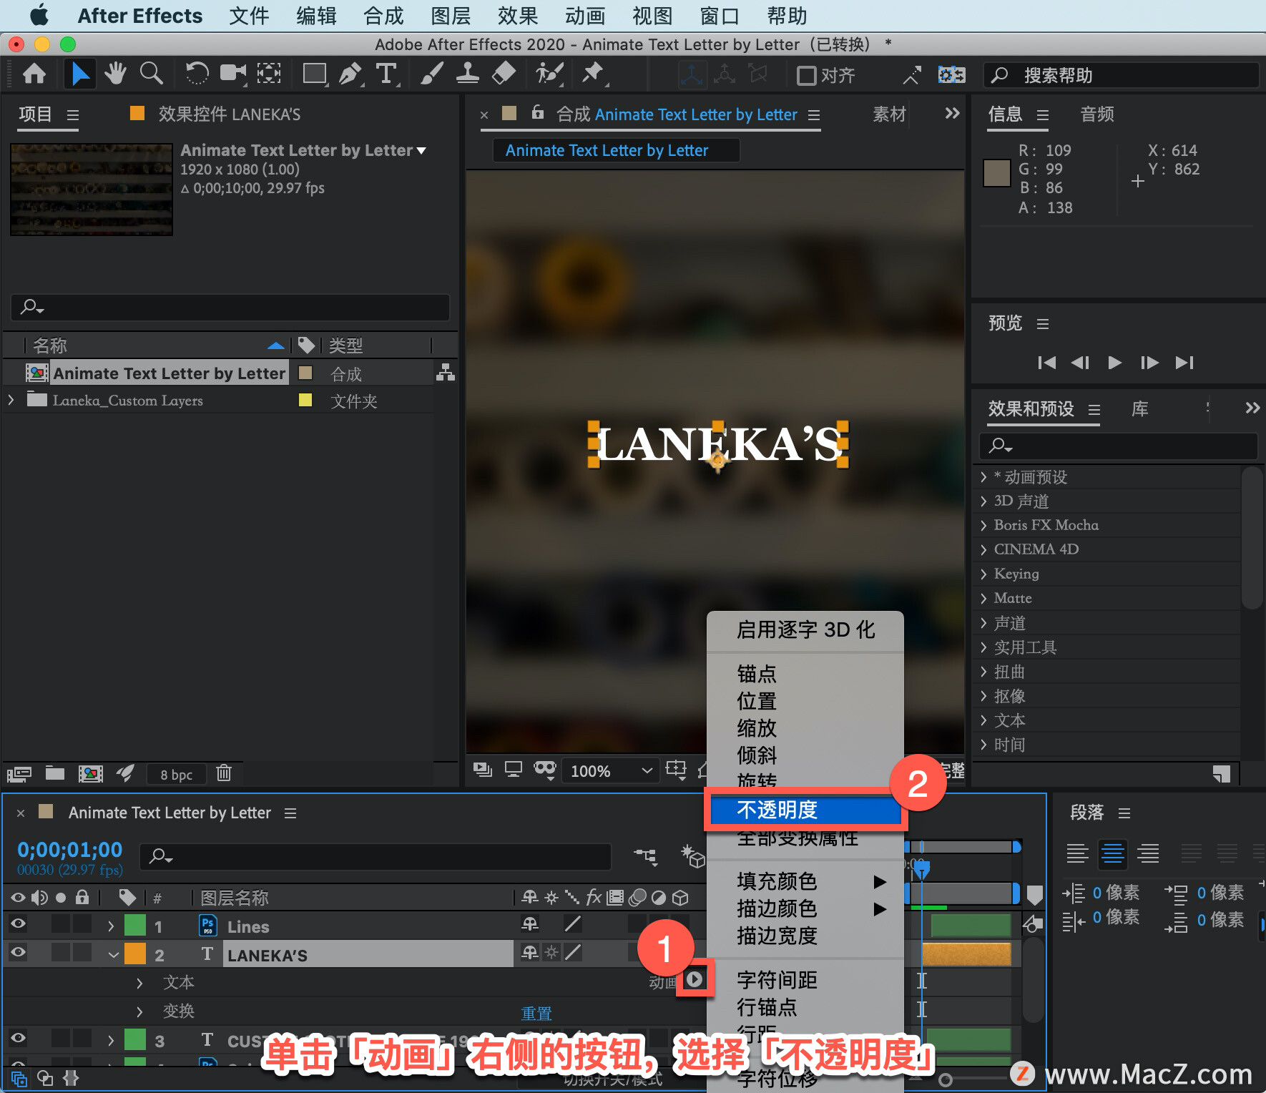This screenshot has width=1266, height=1093.
Task: Hide layer 3 using its eye icon
Action: click(19, 1037)
